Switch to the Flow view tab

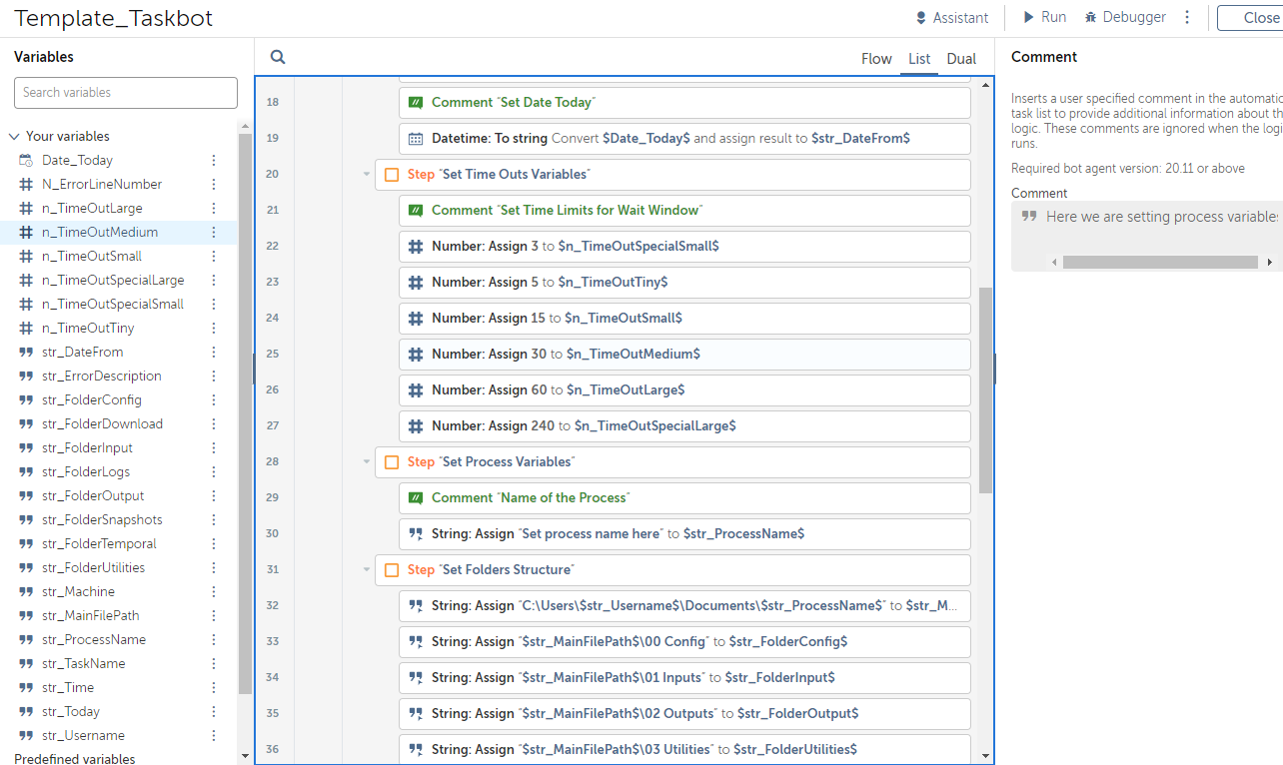click(x=876, y=59)
